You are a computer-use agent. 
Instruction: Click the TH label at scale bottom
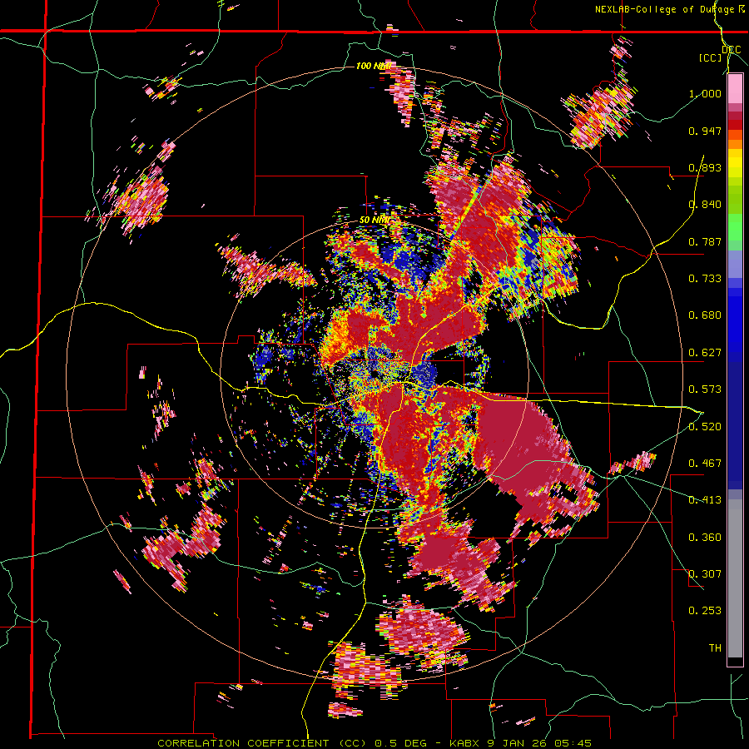(x=715, y=648)
